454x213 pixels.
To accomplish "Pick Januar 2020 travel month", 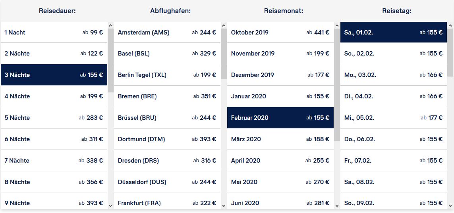I will [x=280, y=96].
